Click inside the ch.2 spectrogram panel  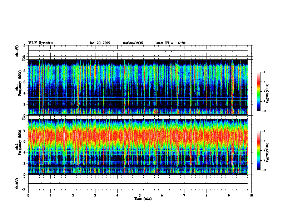pyautogui.click(x=138, y=147)
